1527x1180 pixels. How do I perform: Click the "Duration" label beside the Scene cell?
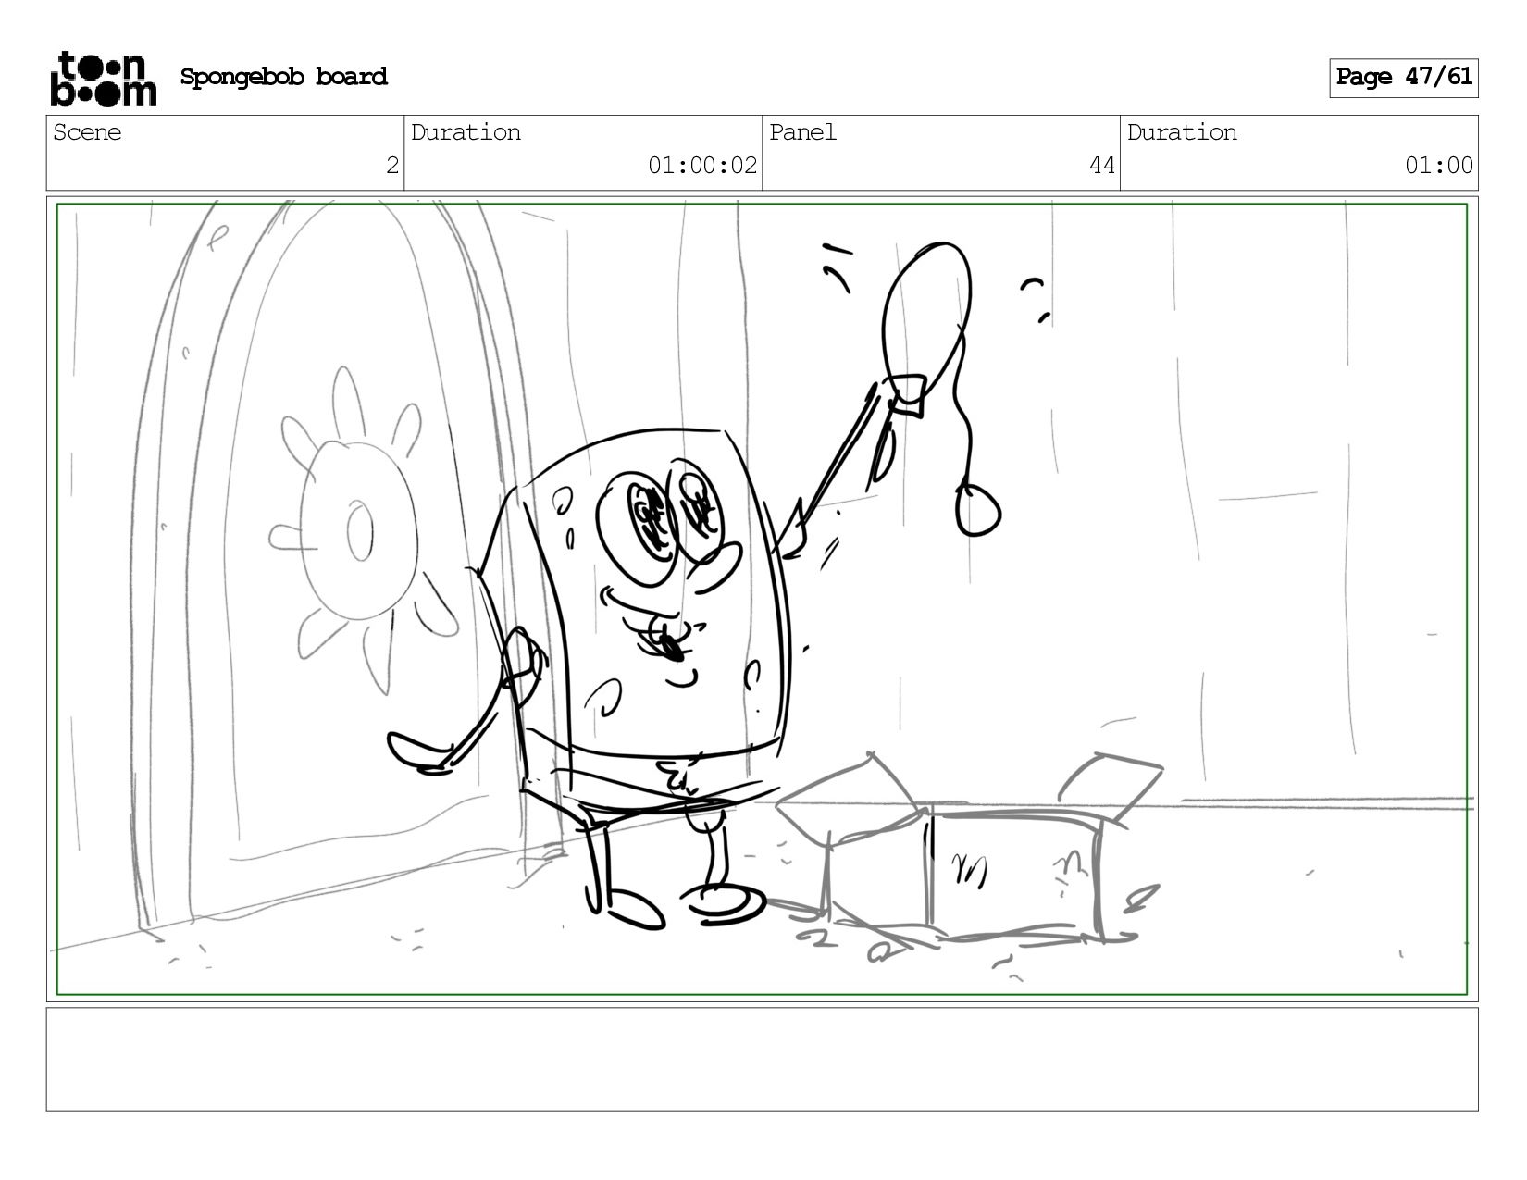[x=466, y=133]
